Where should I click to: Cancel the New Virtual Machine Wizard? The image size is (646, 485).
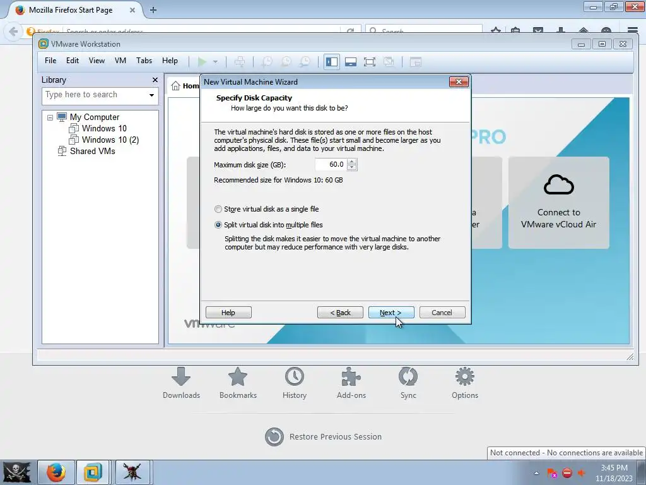point(442,313)
